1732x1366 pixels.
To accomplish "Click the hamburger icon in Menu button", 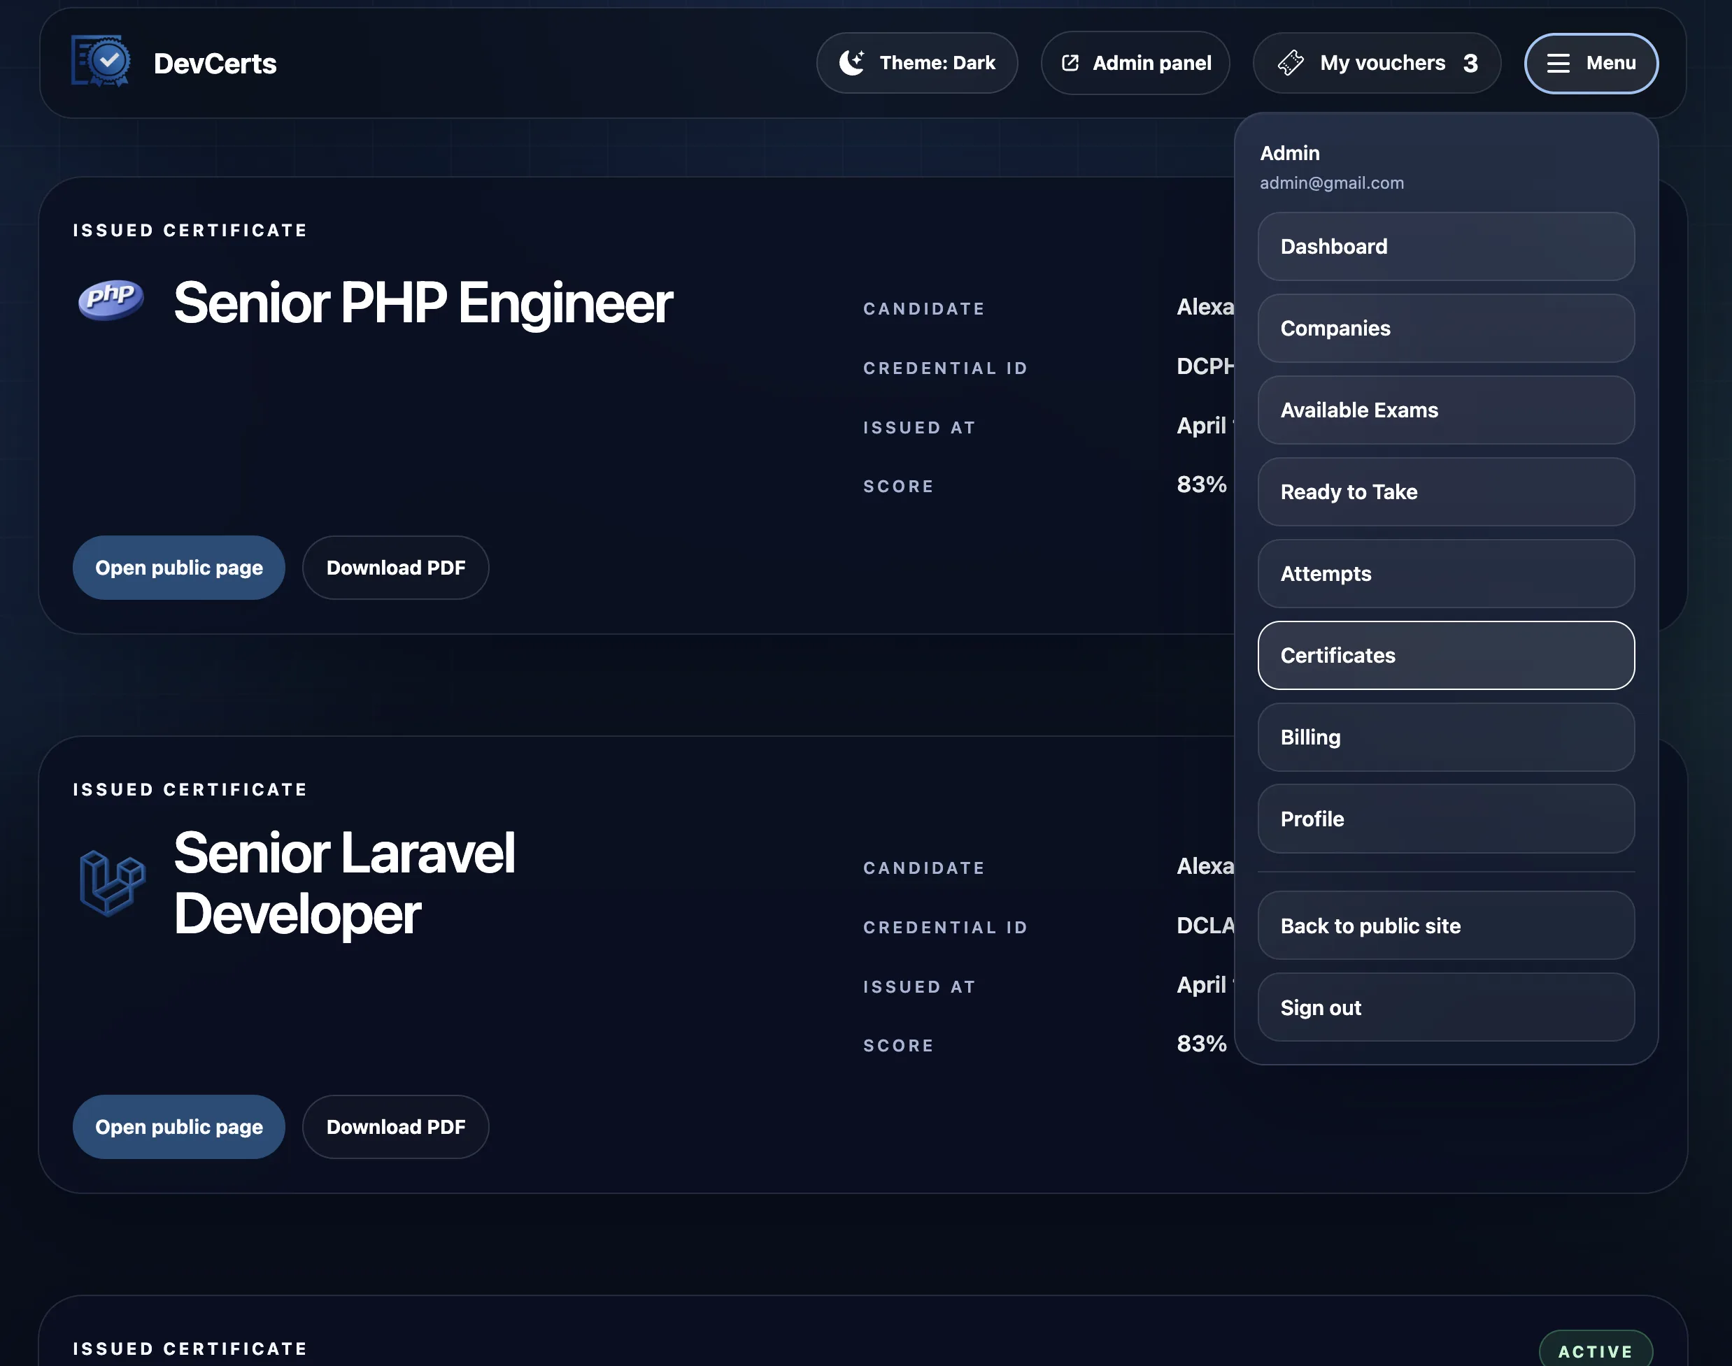I will (1558, 63).
